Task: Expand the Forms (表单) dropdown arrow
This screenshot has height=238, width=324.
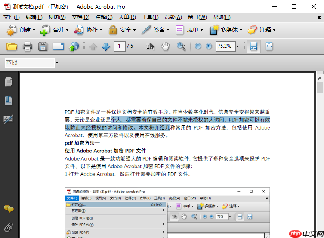Action: coord(201,30)
